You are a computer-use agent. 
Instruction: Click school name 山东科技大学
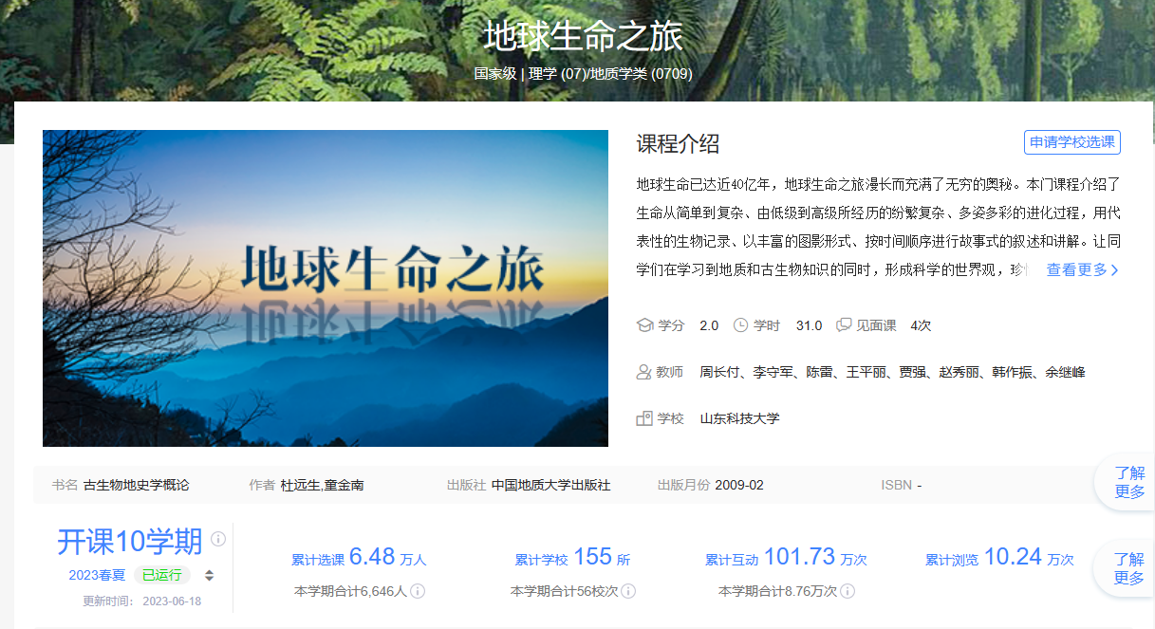pos(739,418)
